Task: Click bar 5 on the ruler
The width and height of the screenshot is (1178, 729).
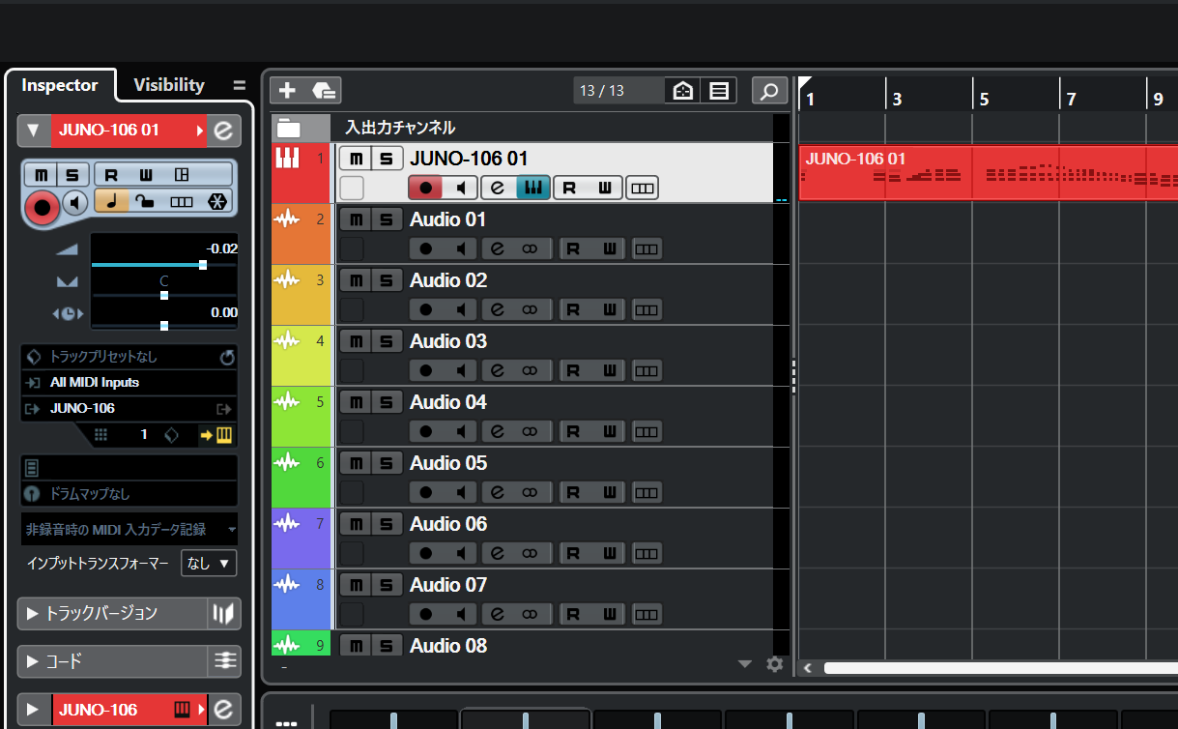Action: click(x=984, y=99)
